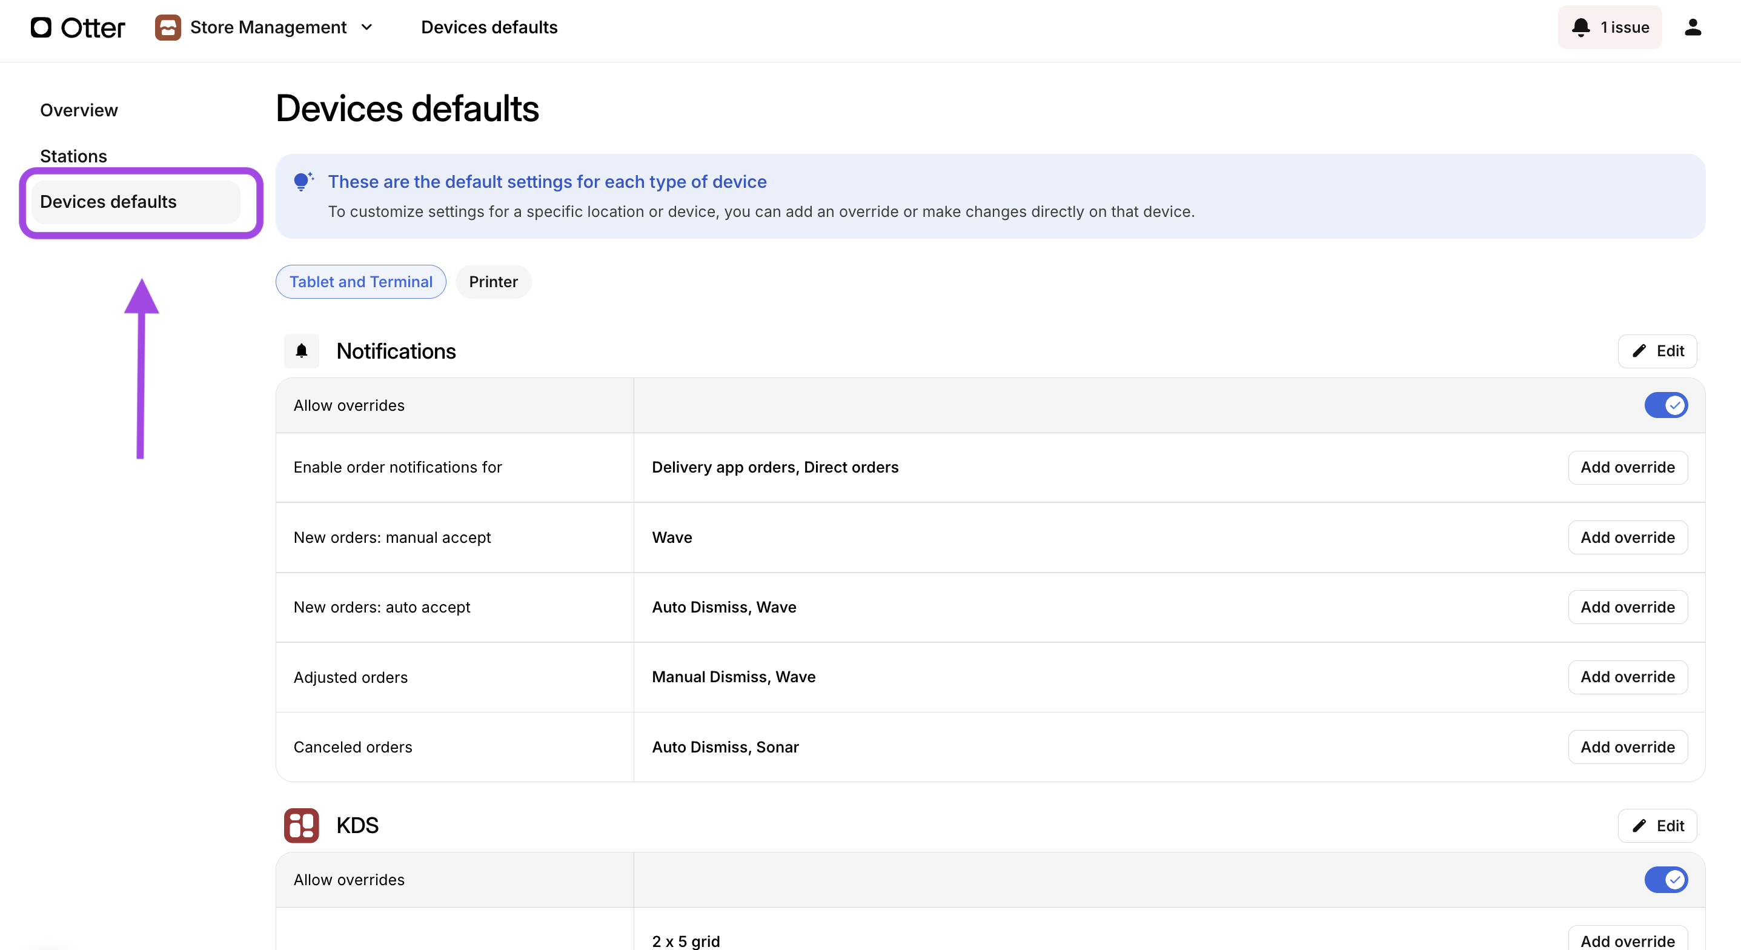Switch to the Printer tab
Screen dimensions: 1741x950
click(x=492, y=281)
